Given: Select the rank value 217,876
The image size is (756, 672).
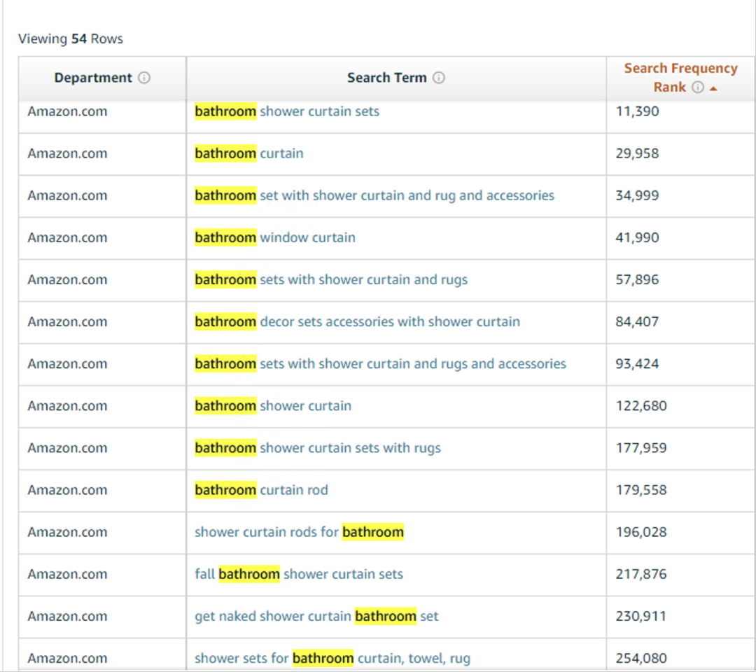Looking at the screenshot, I should coord(641,574).
